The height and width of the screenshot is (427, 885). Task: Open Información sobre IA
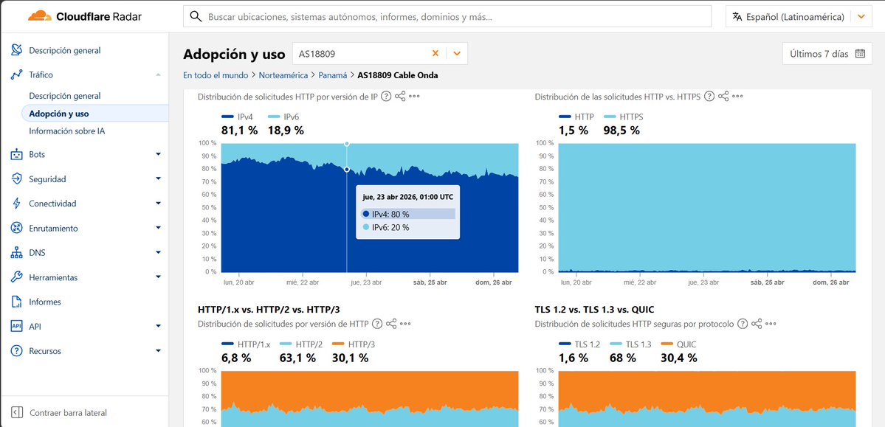coord(66,131)
